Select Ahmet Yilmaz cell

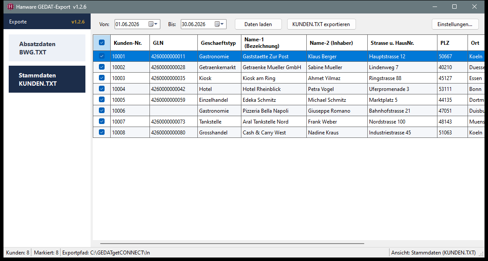click(337, 78)
